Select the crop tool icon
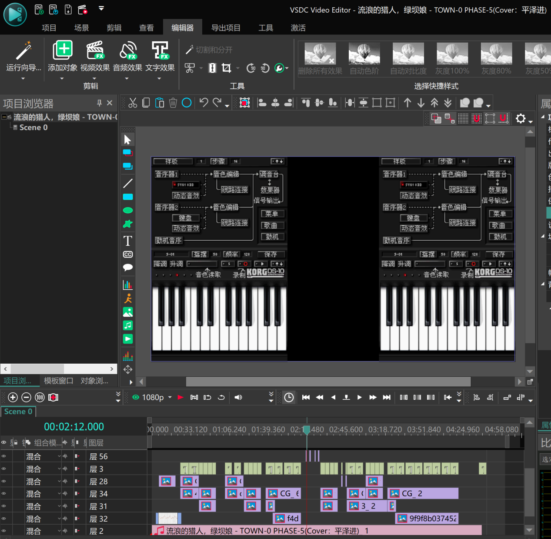The image size is (551, 539). (226, 68)
